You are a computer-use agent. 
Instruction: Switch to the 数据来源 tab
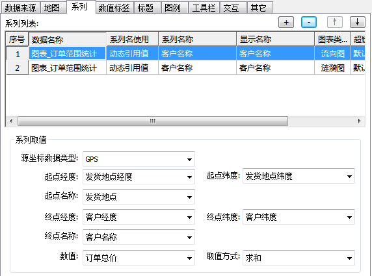click(20, 8)
